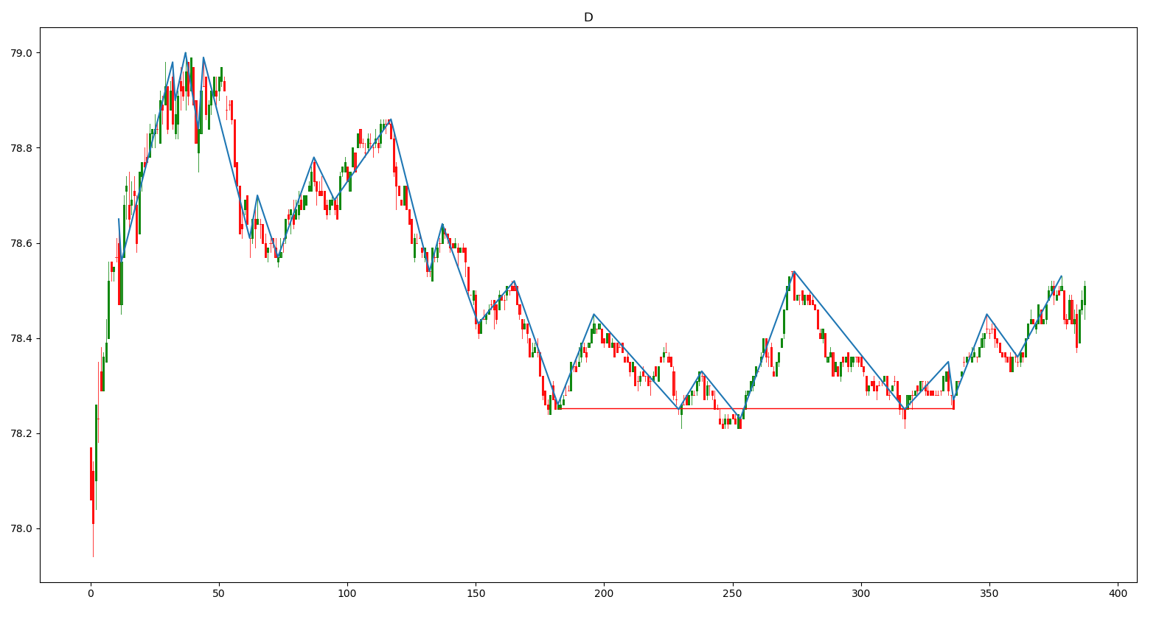Image resolution: width=1173 pixels, height=622 pixels.
Task: Click y-axis label 78.6
Action: [22, 243]
